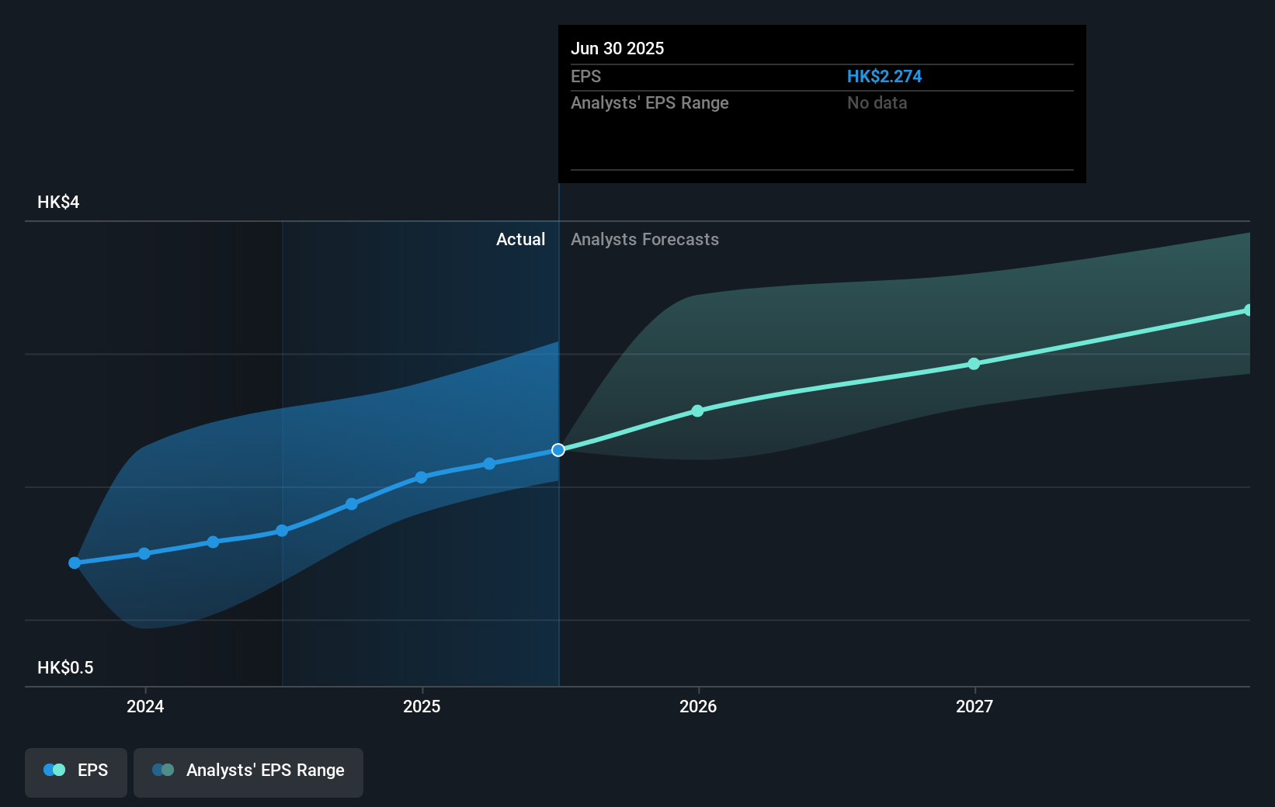Click the 'EPS' row label in tooltip
Viewport: 1275px width, 807px height.
tap(585, 76)
